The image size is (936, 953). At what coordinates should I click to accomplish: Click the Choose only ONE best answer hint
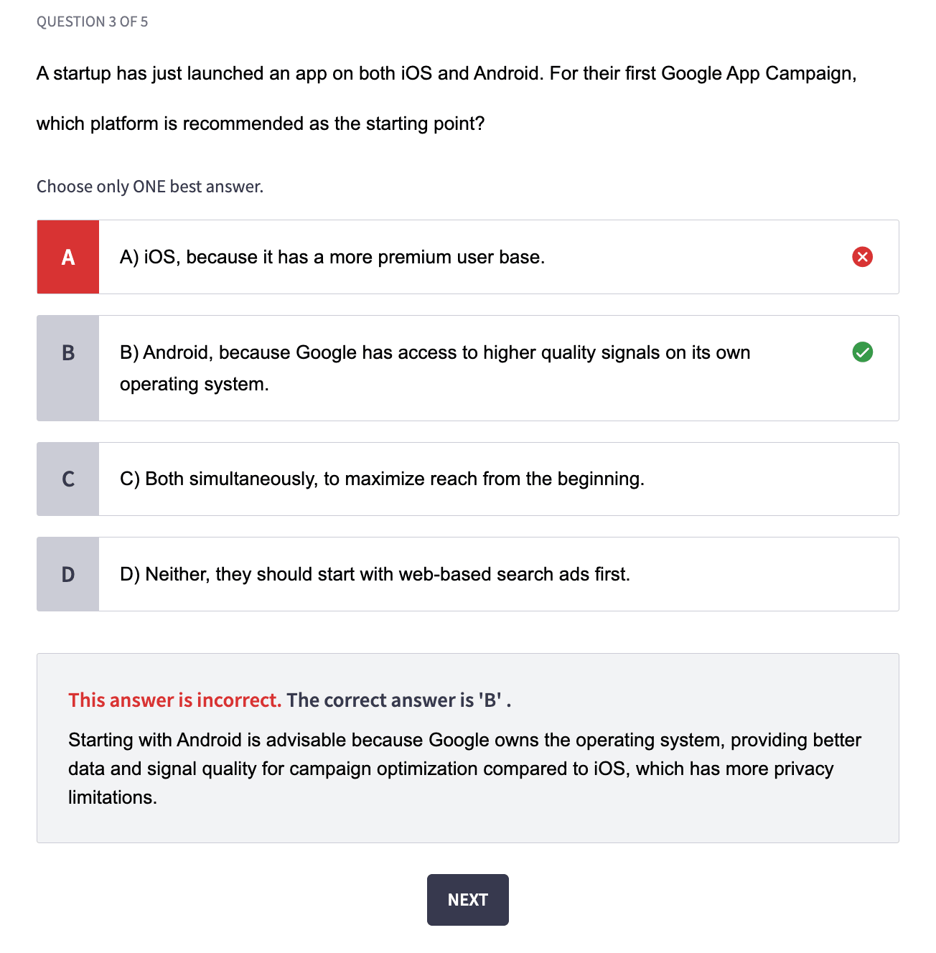[x=150, y=187]
